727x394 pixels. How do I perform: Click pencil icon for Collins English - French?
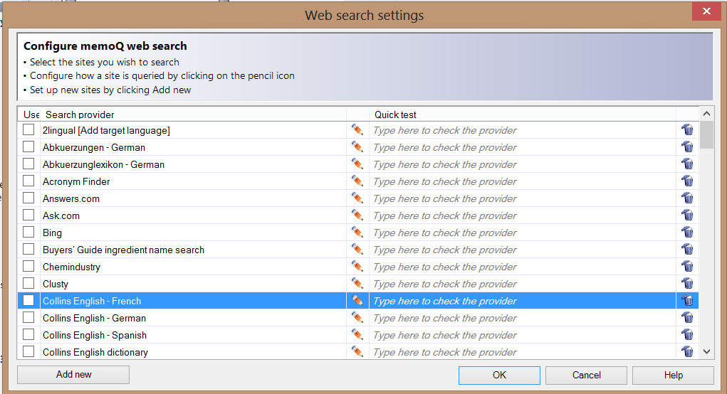(x=357, y=301)
